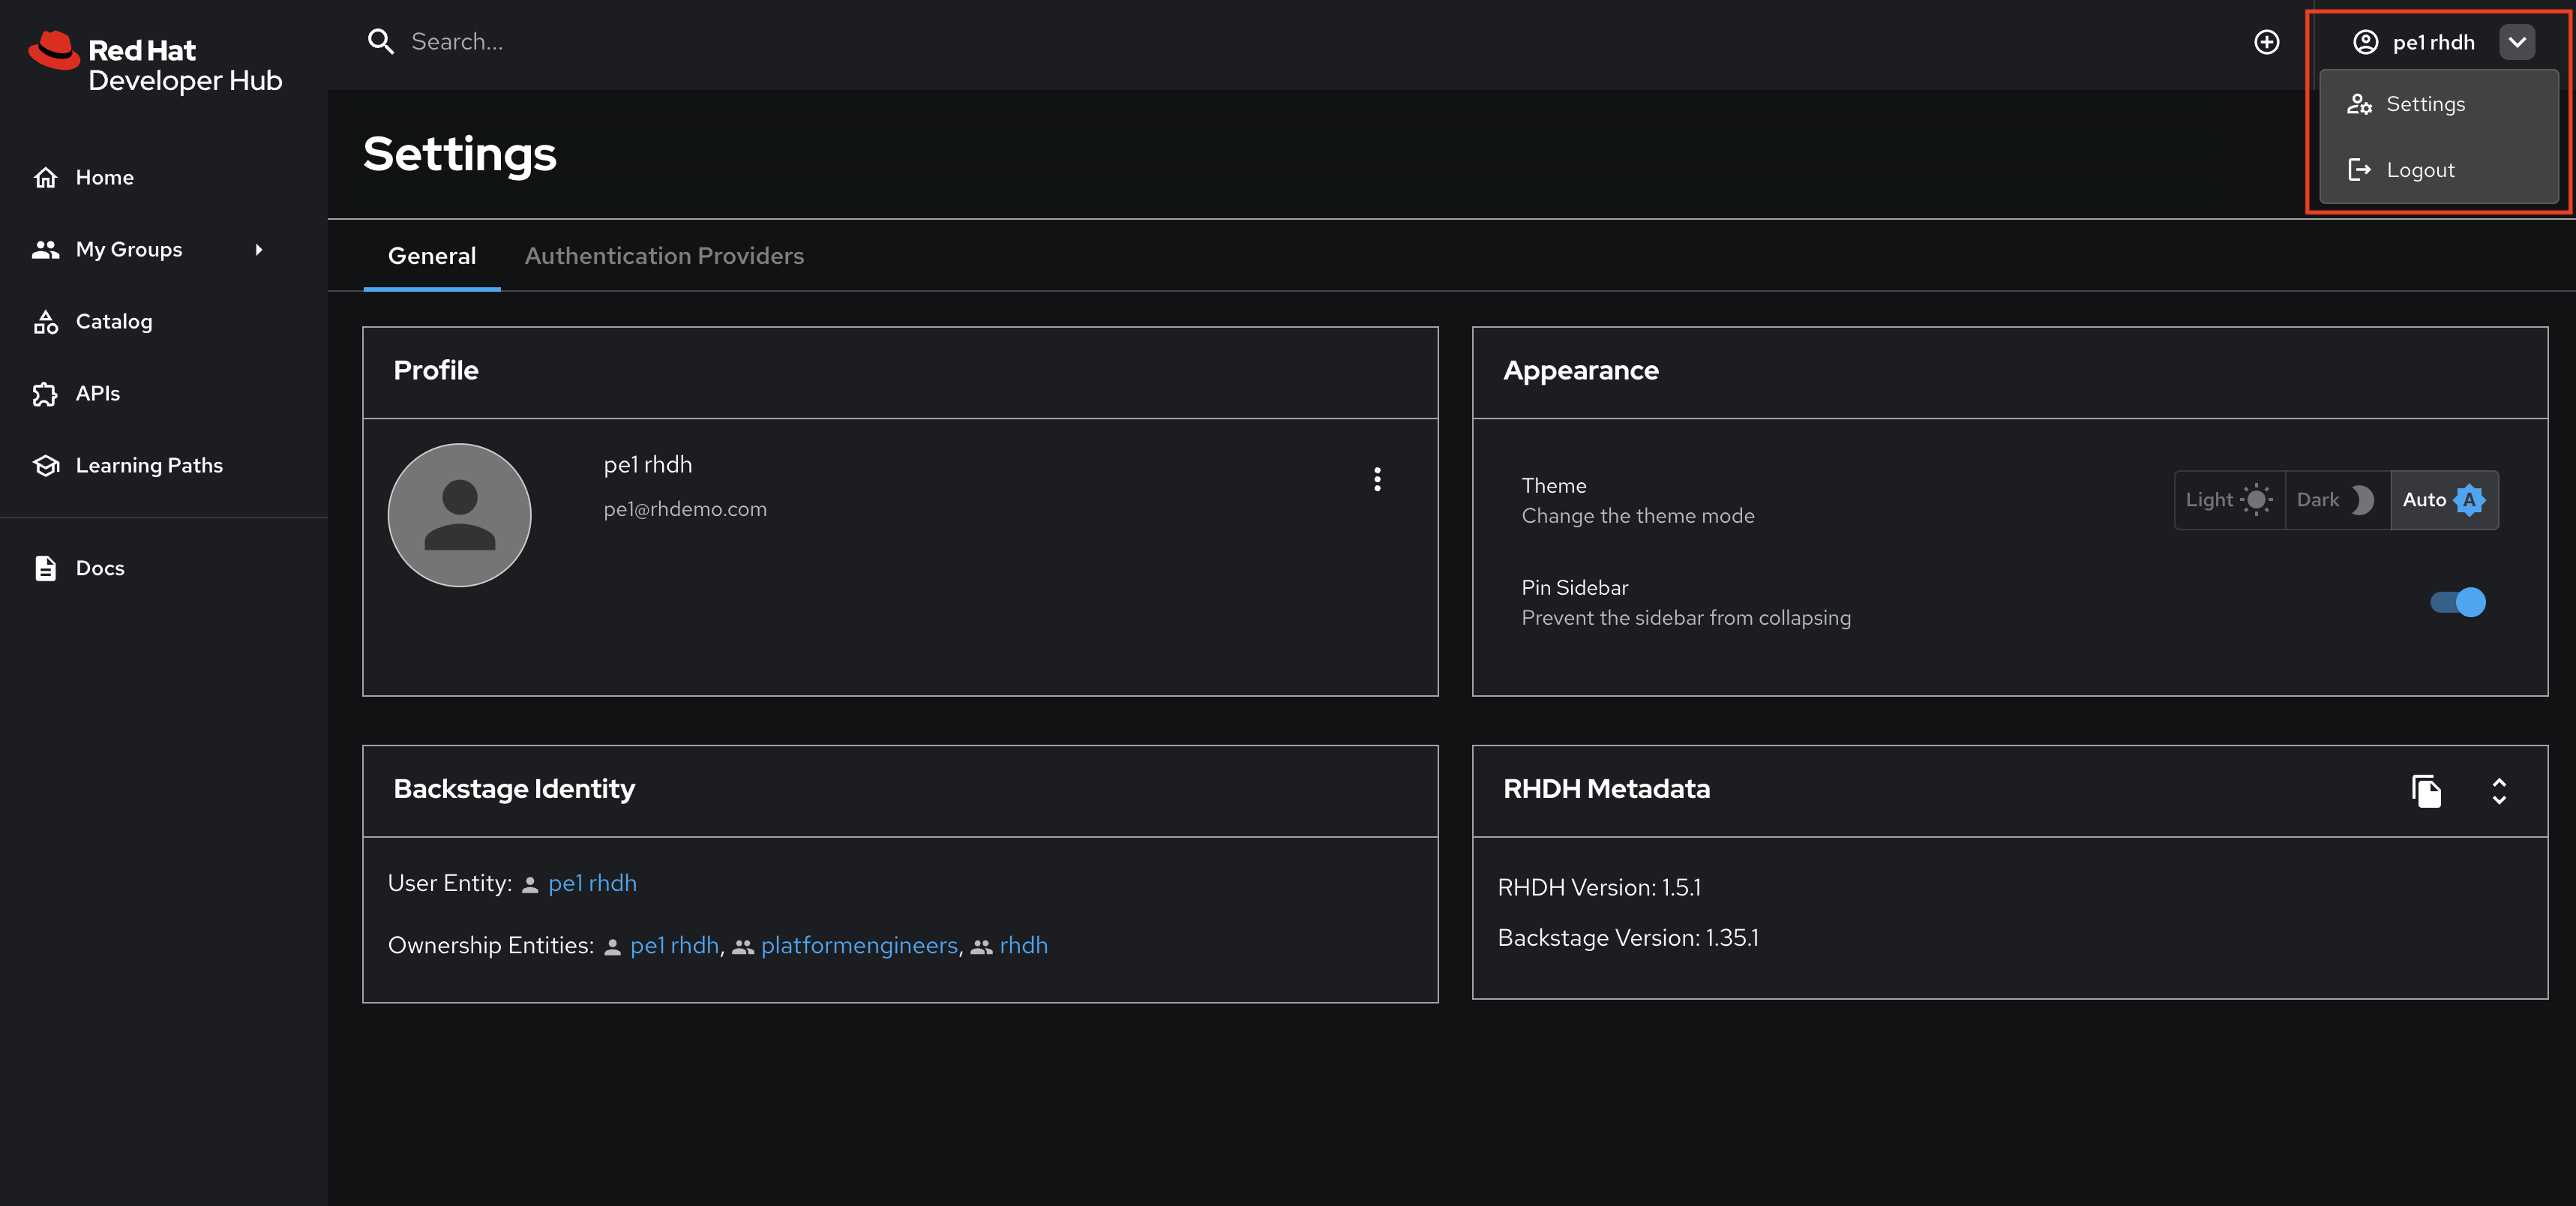Go to APIs in sidebar
This screenshot has width=2576, height=1206.
coord(164,393)
